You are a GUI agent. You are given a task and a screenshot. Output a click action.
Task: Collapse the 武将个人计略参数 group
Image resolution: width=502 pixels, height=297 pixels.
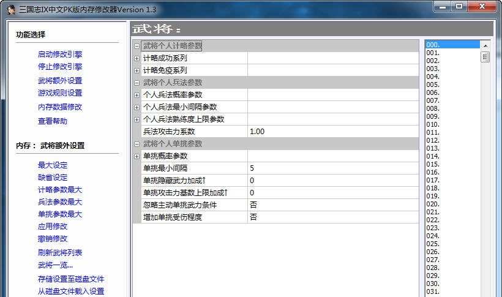click(137, 46)
